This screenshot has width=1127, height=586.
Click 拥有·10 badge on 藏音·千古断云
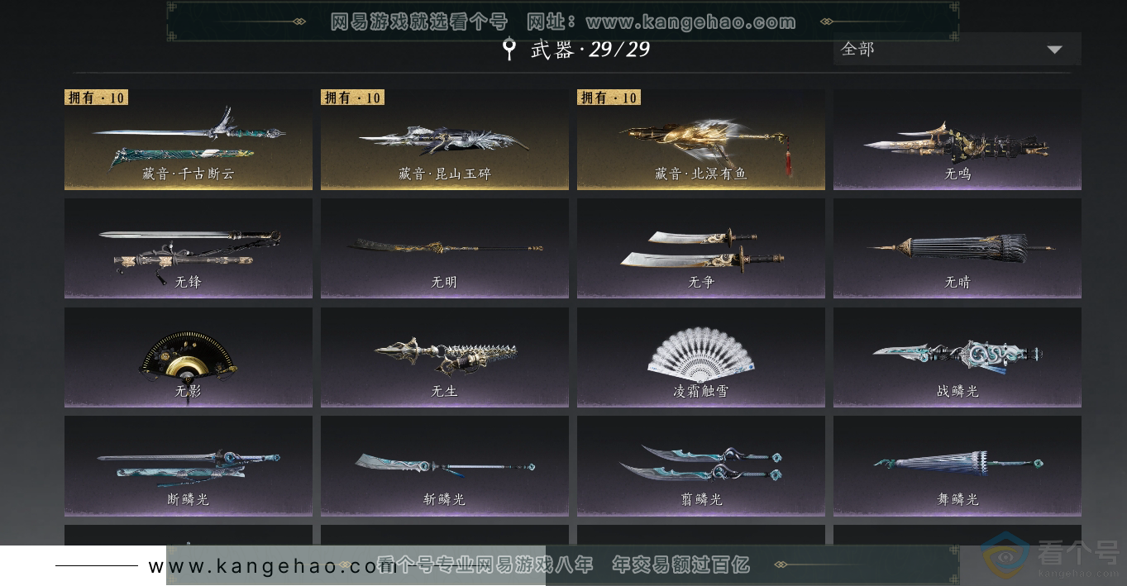tap(96, 98)
